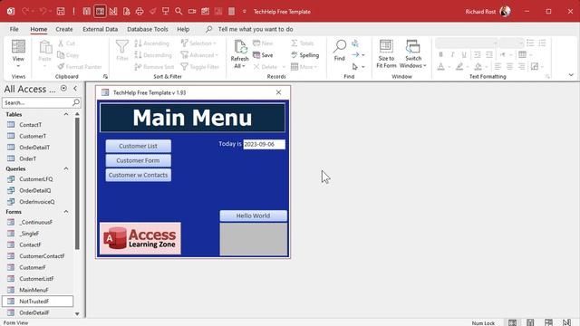
Task: Open the font name combo box
Action: (x=466, y=43)
